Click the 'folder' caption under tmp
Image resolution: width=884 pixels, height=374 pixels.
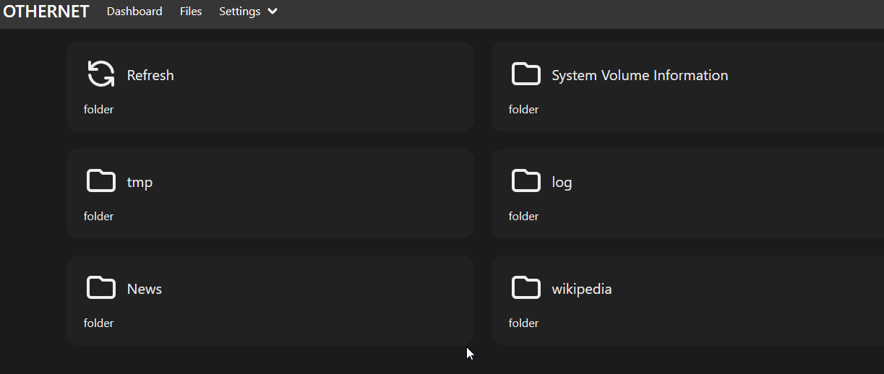98,216
